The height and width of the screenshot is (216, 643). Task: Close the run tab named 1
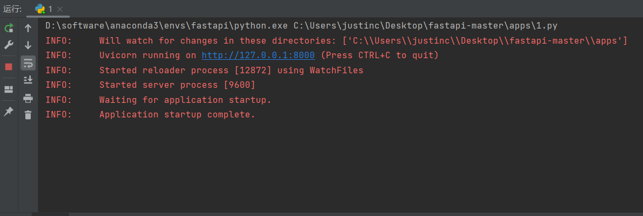tap(60, 9)
